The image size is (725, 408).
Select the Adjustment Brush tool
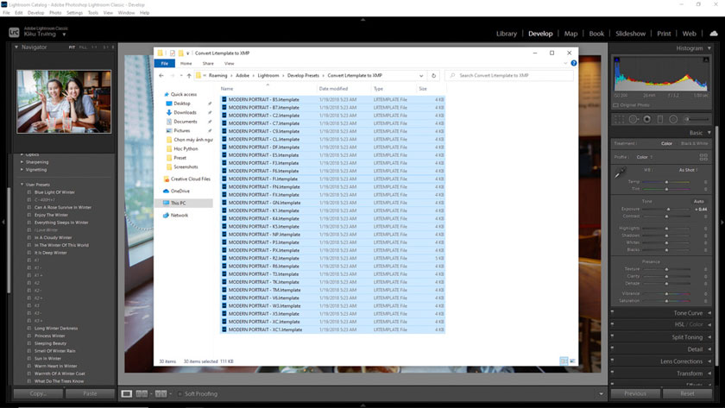point(696,119)
